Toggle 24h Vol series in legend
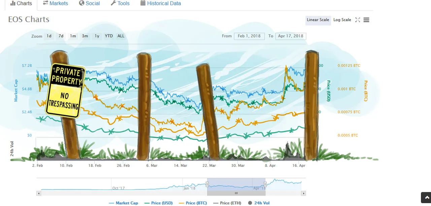Viewport: 431px width, 206px height. pyautogui.click(x=259, y=203)
